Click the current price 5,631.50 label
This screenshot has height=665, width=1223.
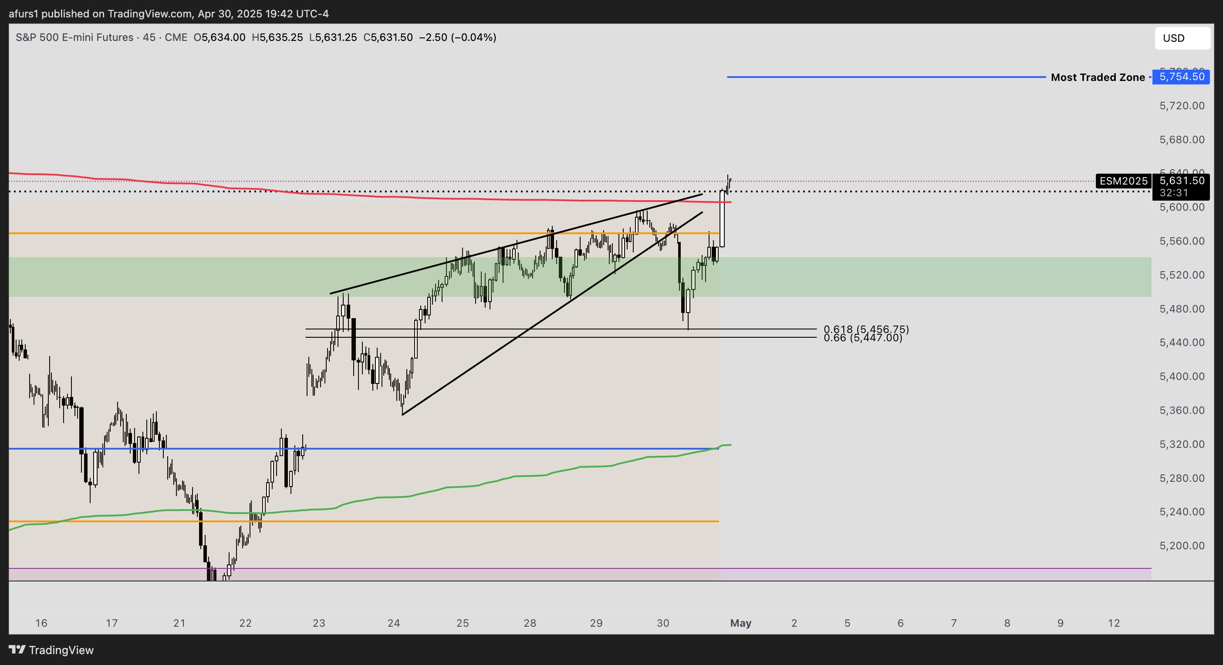pyautogui.click(x=1182, y=180)
